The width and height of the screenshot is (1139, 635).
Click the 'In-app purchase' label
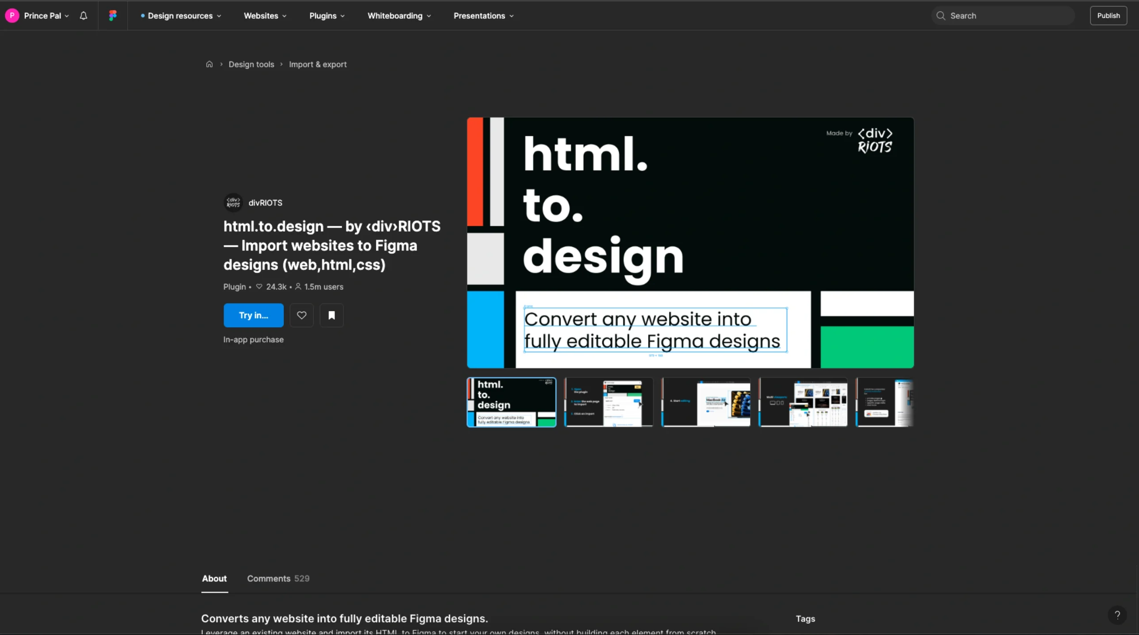coord(253,340)
